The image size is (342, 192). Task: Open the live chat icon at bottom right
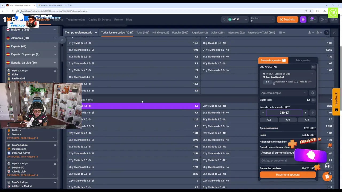point(327,177)
